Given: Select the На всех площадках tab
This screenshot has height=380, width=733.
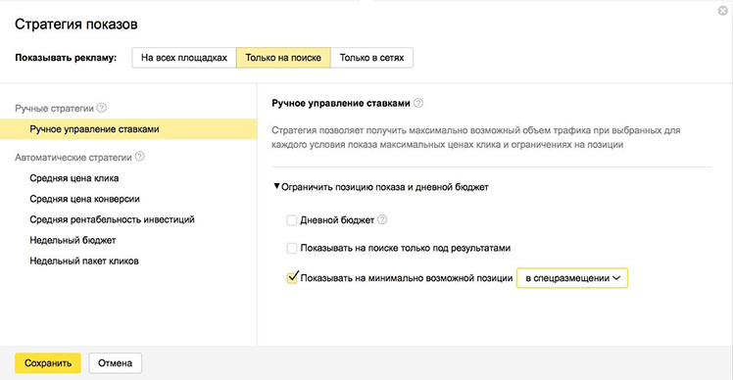Looking at the screenshot, I should [x=184, y=58].
